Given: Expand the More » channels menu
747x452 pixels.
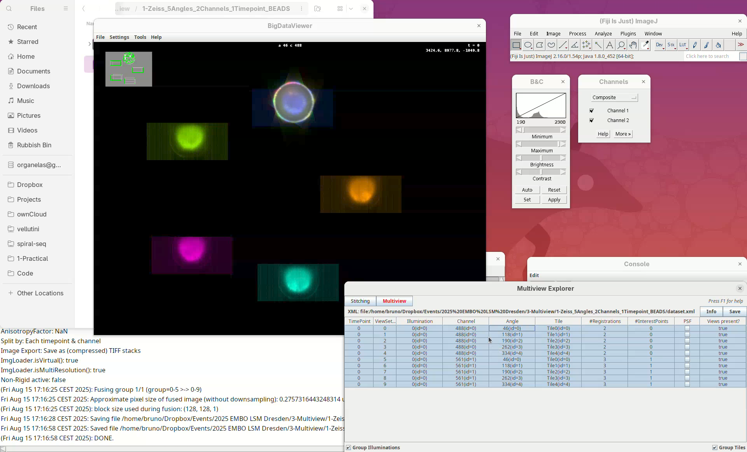Looking at the screenshot, I should 623,134.
